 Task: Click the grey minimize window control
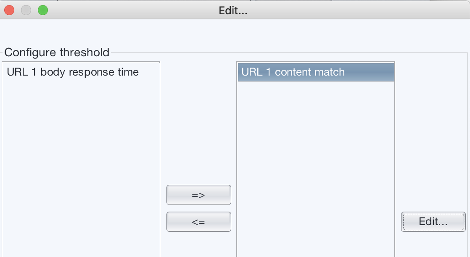[x=26, y=10]
